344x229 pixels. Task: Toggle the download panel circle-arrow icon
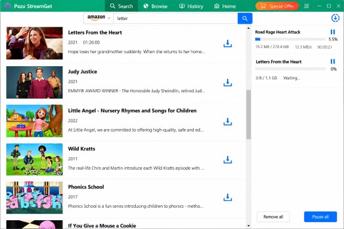pos(335,18)
